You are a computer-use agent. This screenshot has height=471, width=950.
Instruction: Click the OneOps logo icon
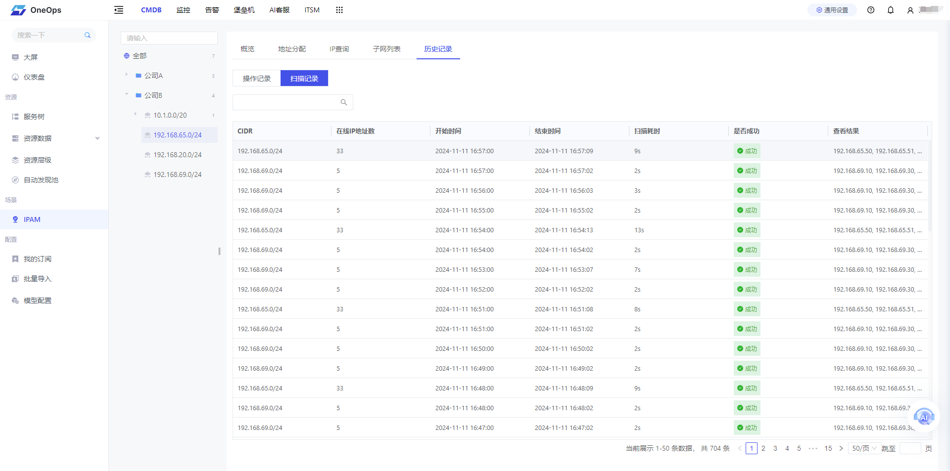[18, 10]
